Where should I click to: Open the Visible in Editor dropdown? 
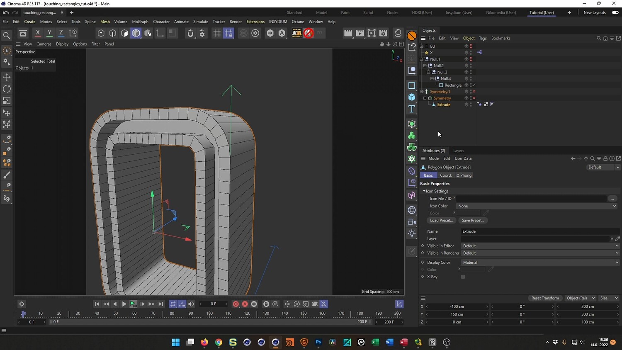pyautogui.click(x=540, y=246)
